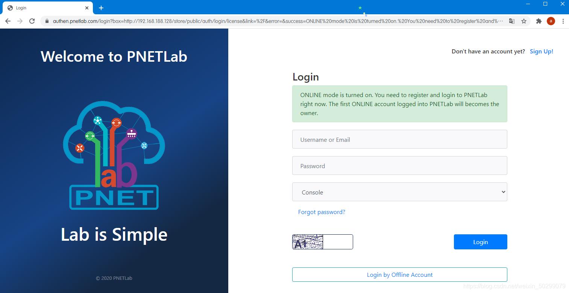Focus the Username or Email field
Screen dimensions: 569x293
400,139
